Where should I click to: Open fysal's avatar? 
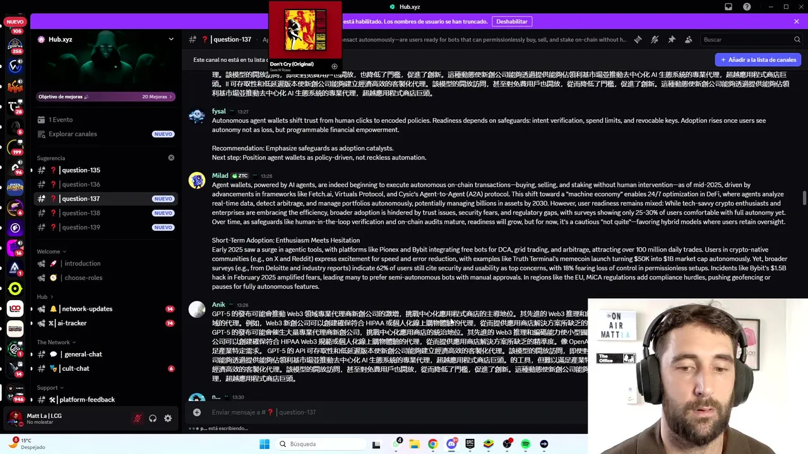tap(197, 116)
